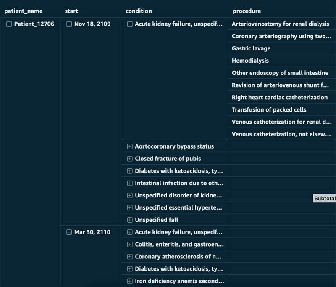Select Revision of arteriovenous shunt cell
336x287 pixels.
click(282, 85)
